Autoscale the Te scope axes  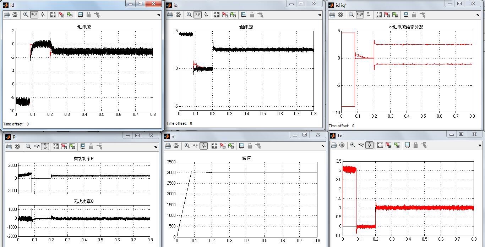point(380,145)
